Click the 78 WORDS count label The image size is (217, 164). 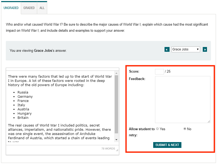point(108,149)
